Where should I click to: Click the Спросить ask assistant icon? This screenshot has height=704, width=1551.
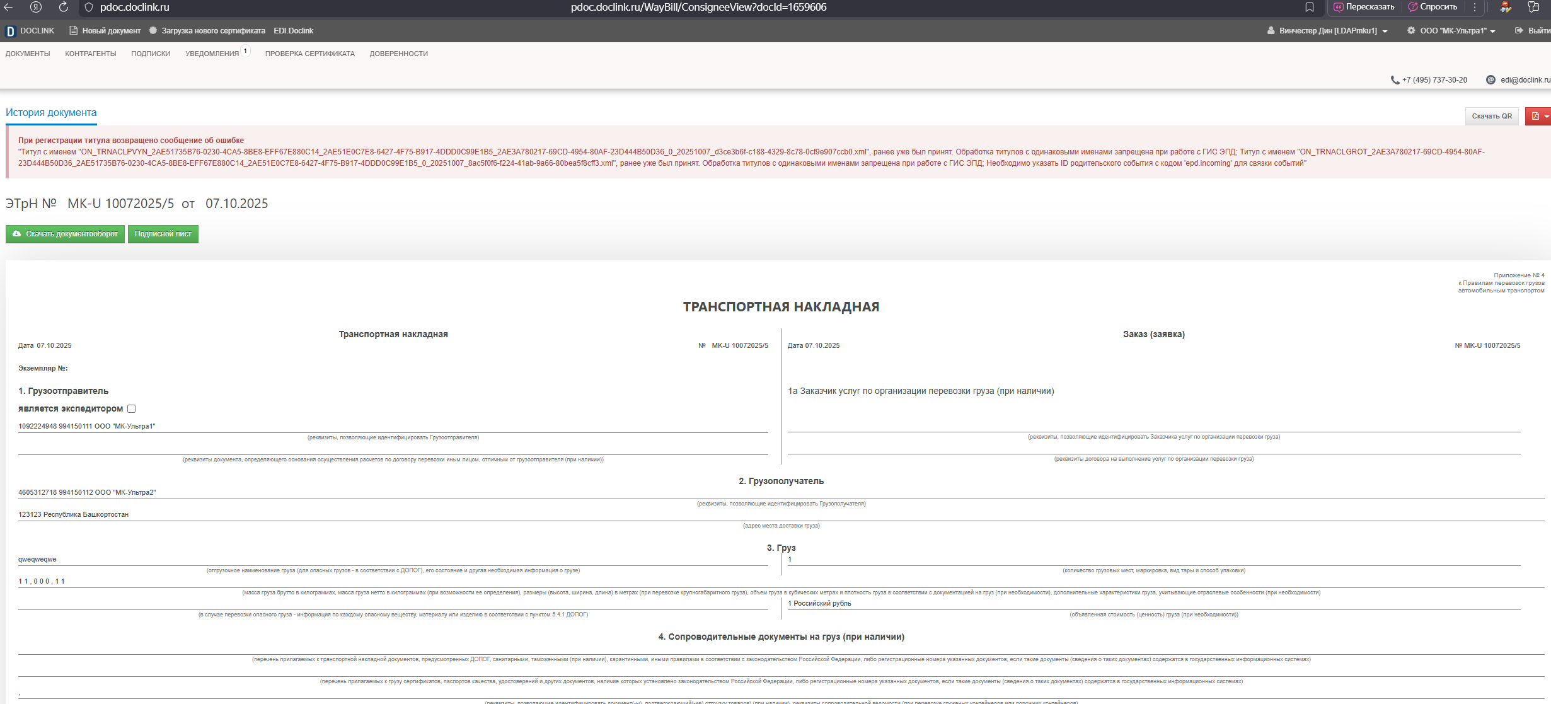(x=1413, y=7)
